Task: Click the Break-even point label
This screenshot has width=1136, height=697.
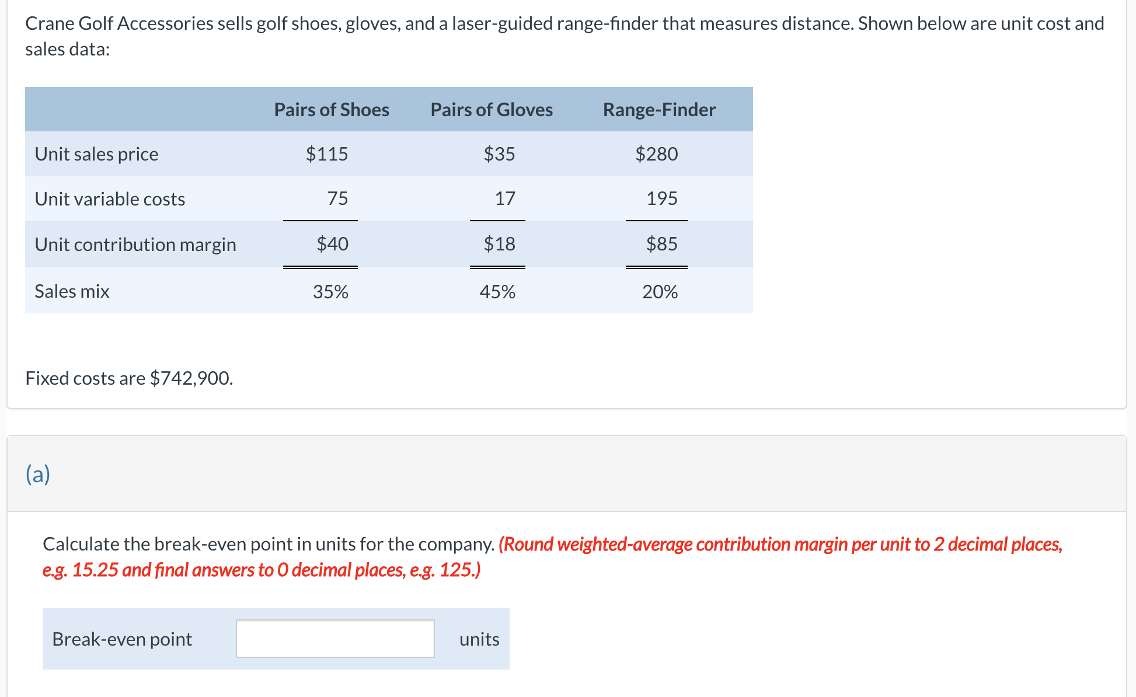Action: coord(122,639)
